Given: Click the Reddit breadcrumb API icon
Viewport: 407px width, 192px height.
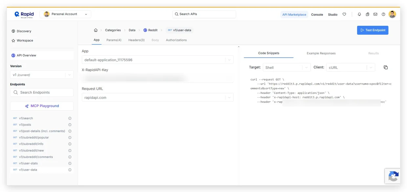Looking at the screenshot, I should click(x=145, y=30).
